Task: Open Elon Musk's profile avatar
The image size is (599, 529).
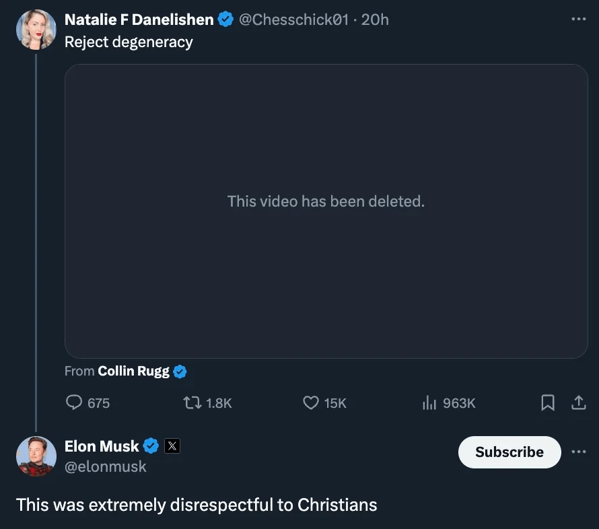Action: click(36, 456)
